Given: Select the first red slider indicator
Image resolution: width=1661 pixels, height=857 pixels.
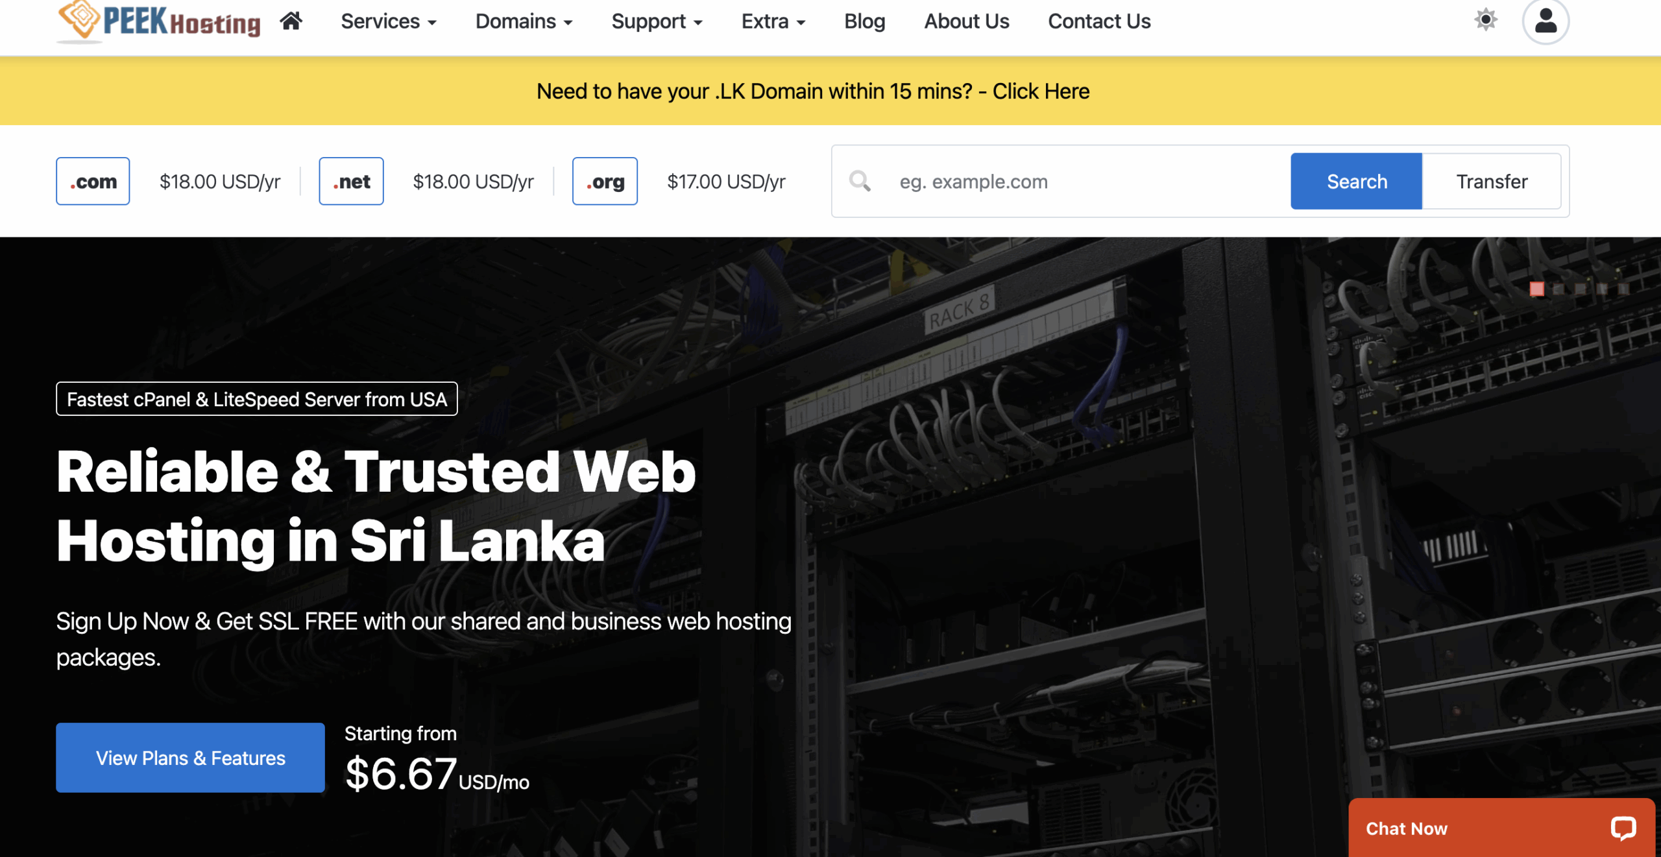Looking at the screenshot, I should [1536, 289].
